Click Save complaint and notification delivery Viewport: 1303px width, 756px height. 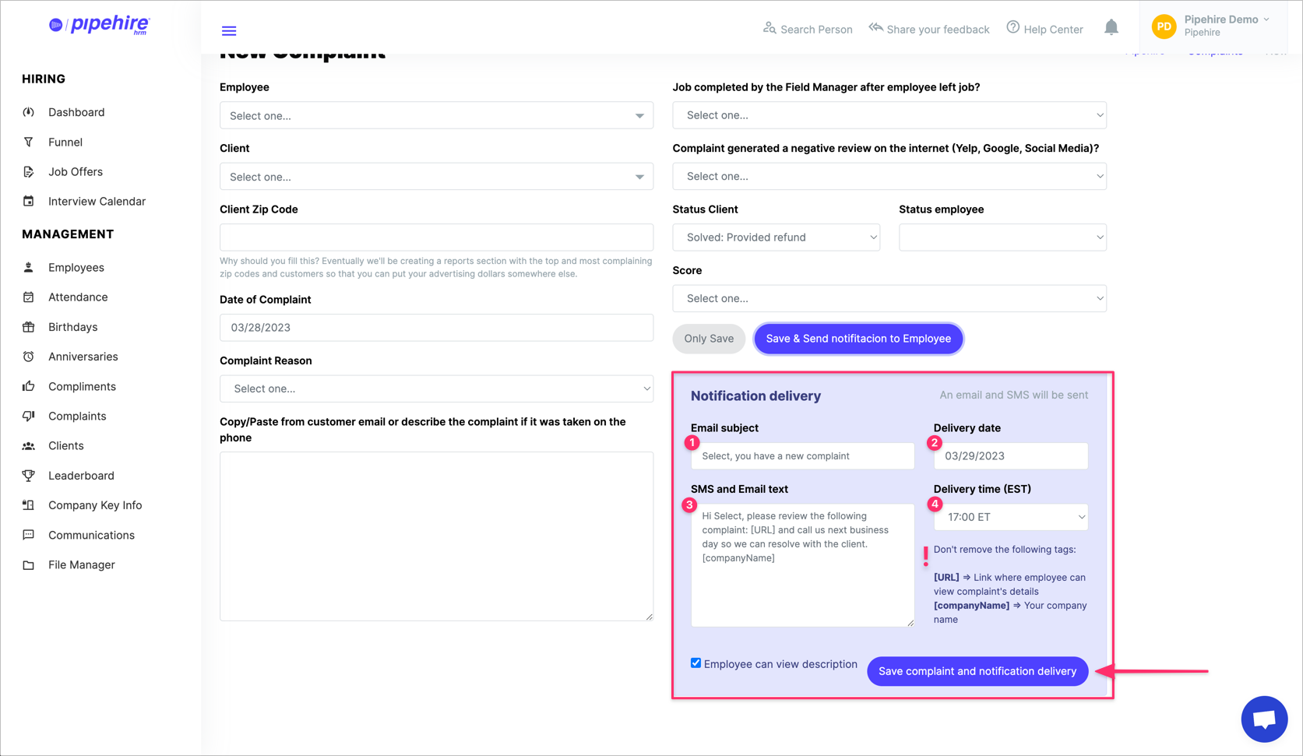(x=977, y=670)
